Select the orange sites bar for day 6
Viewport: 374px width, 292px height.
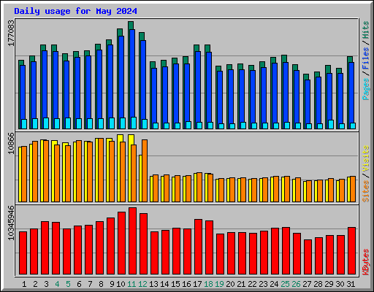point(79,171)
